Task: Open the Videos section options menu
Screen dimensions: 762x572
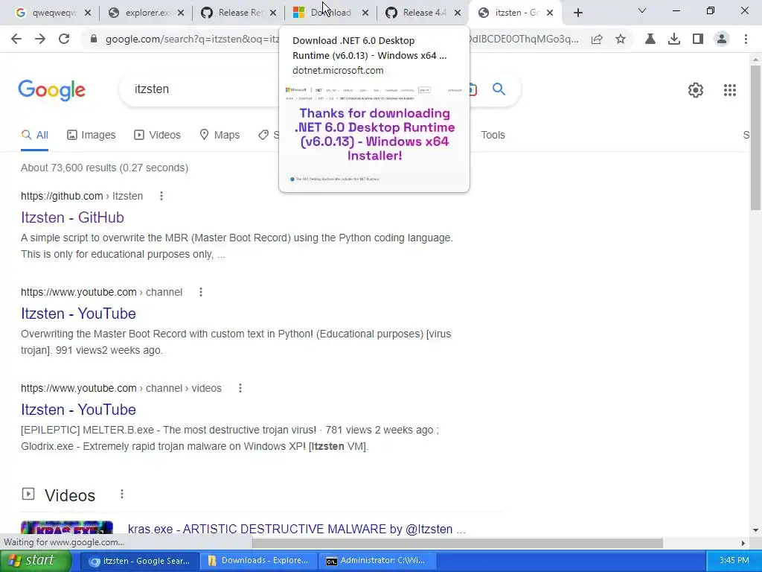Action: click(x=122, y=495)
